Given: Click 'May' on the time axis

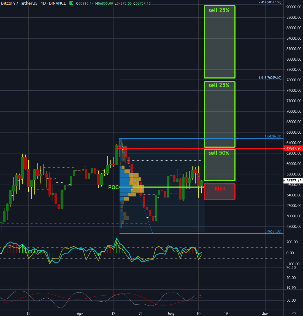Looking at the screenshot, I should (x=171, y=314).
